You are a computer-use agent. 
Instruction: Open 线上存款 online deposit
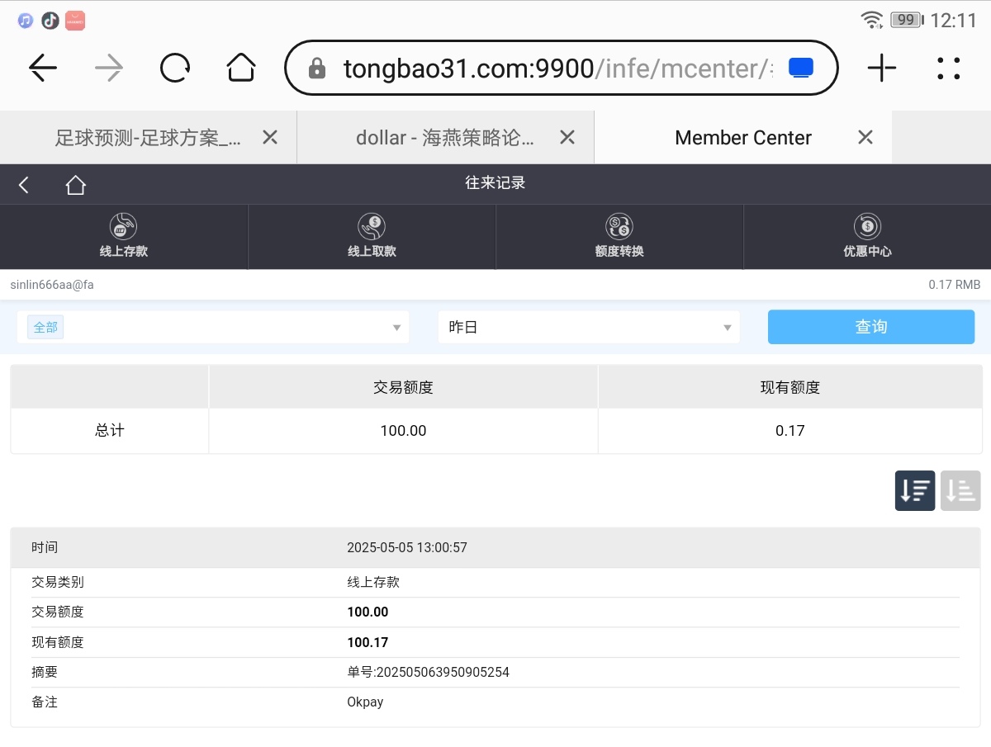click(124, 237)
